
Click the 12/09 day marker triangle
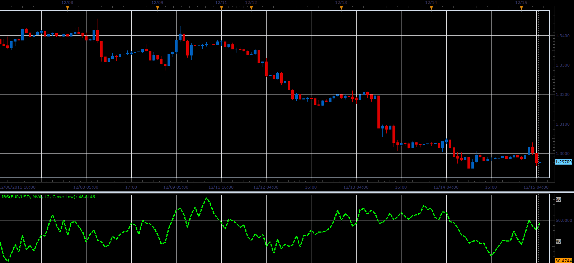pyautogui.click(x=157, y=9)
